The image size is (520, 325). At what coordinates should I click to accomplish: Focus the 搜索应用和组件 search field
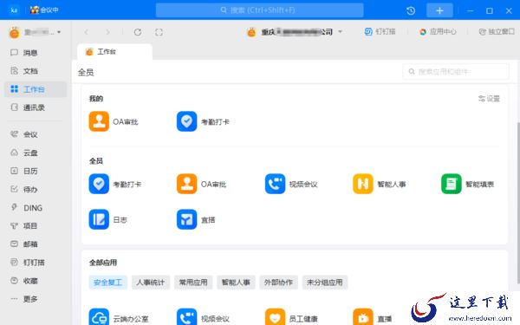pos(456,72)
